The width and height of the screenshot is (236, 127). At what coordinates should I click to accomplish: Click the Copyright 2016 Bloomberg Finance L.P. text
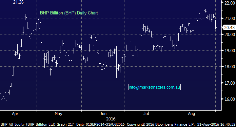[161, 124]
